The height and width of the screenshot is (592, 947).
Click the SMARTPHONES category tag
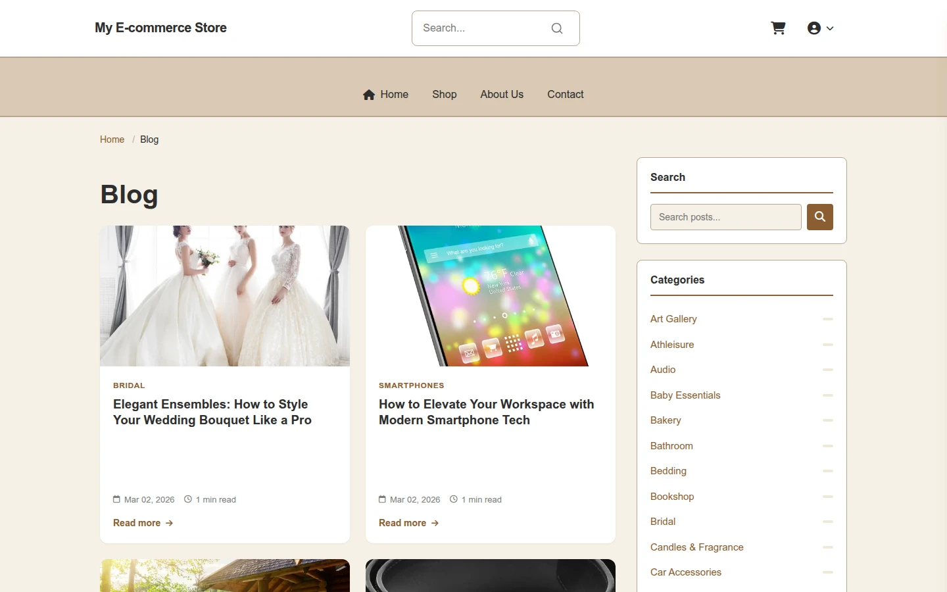point(412,385)
